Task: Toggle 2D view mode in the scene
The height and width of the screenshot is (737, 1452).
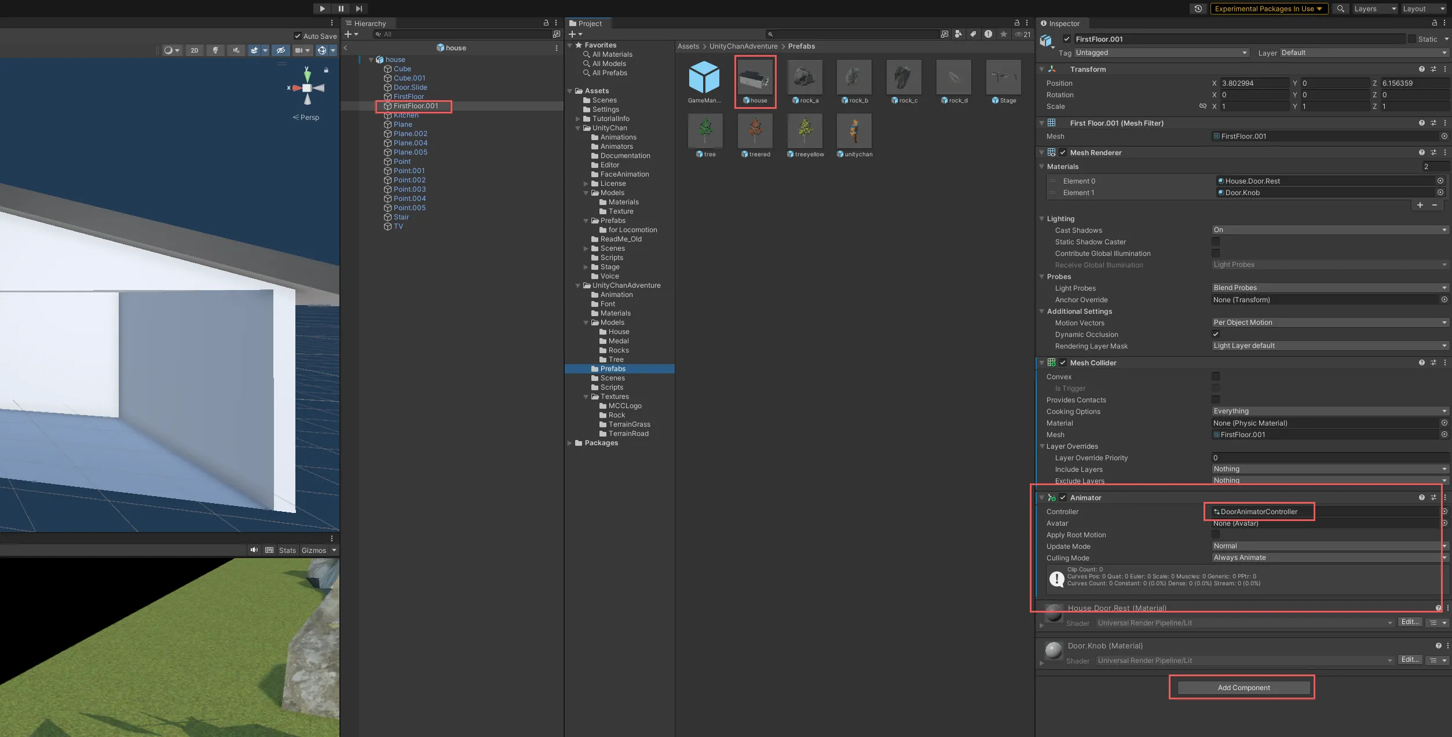Action: (x=195, y=50)
